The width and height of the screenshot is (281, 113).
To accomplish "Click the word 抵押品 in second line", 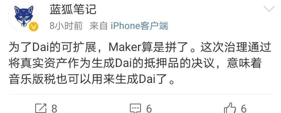I will 161,63.
